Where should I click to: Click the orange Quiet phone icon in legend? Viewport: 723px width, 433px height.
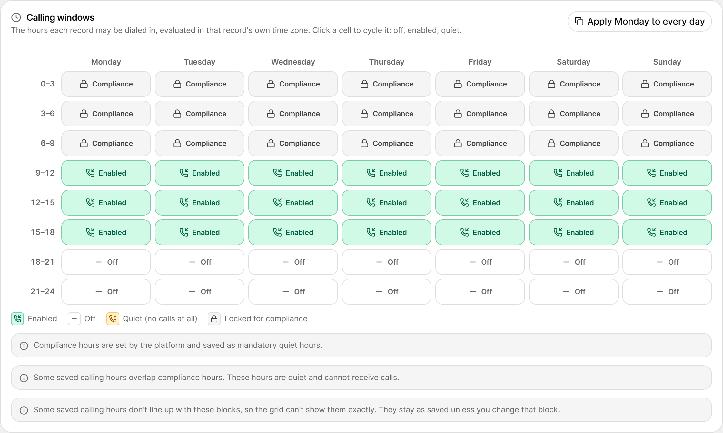click(x=113, y=319)
